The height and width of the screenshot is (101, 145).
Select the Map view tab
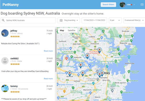tap(62, 30)
